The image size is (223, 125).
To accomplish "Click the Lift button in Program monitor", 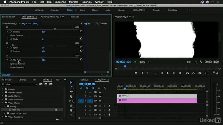I will [187, 73].
